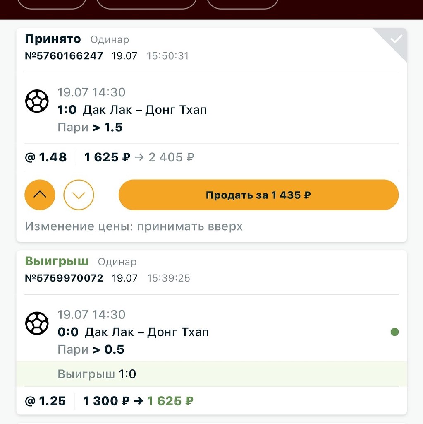Tap the Принято status label
The height and width of the screenshot is (424, 423).
click(x=53, y=39)
